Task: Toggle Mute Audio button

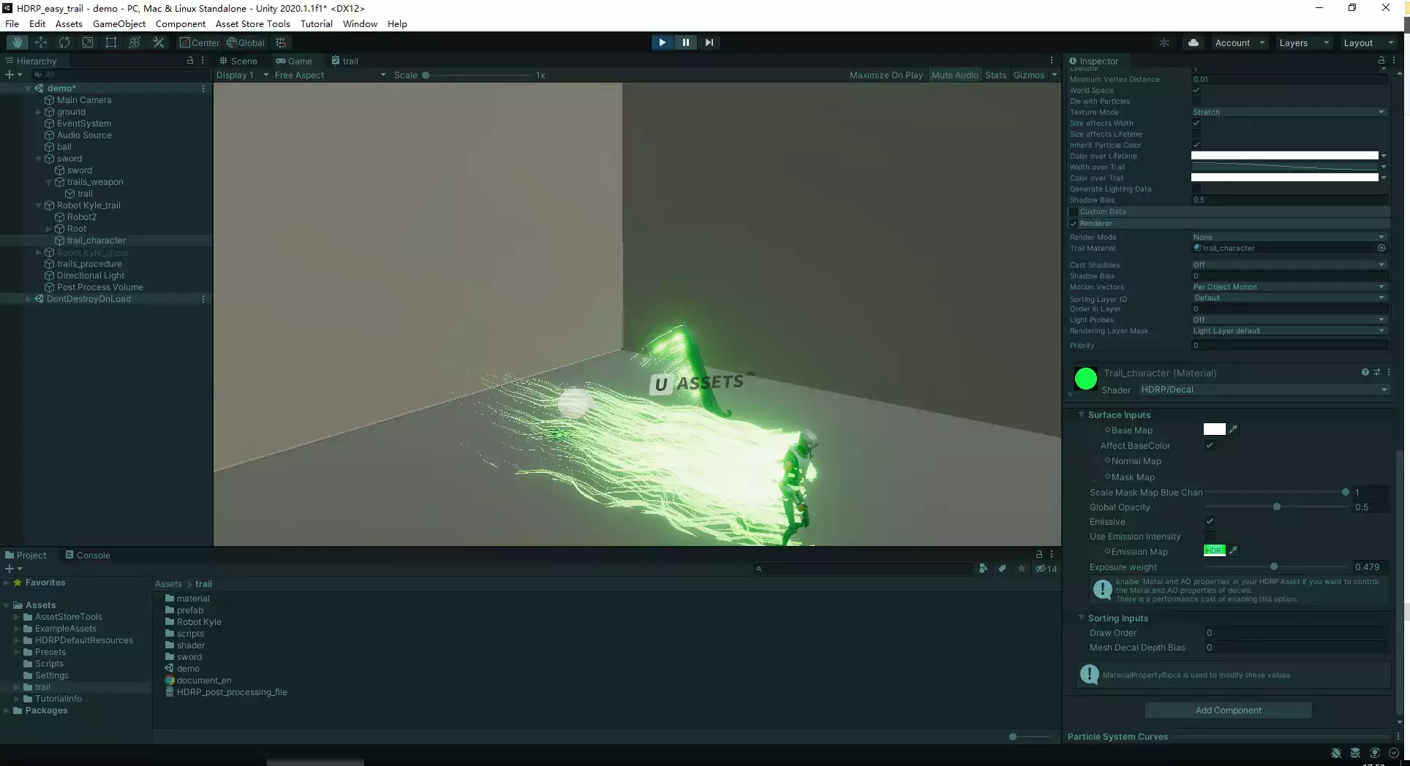Action: 954,75
